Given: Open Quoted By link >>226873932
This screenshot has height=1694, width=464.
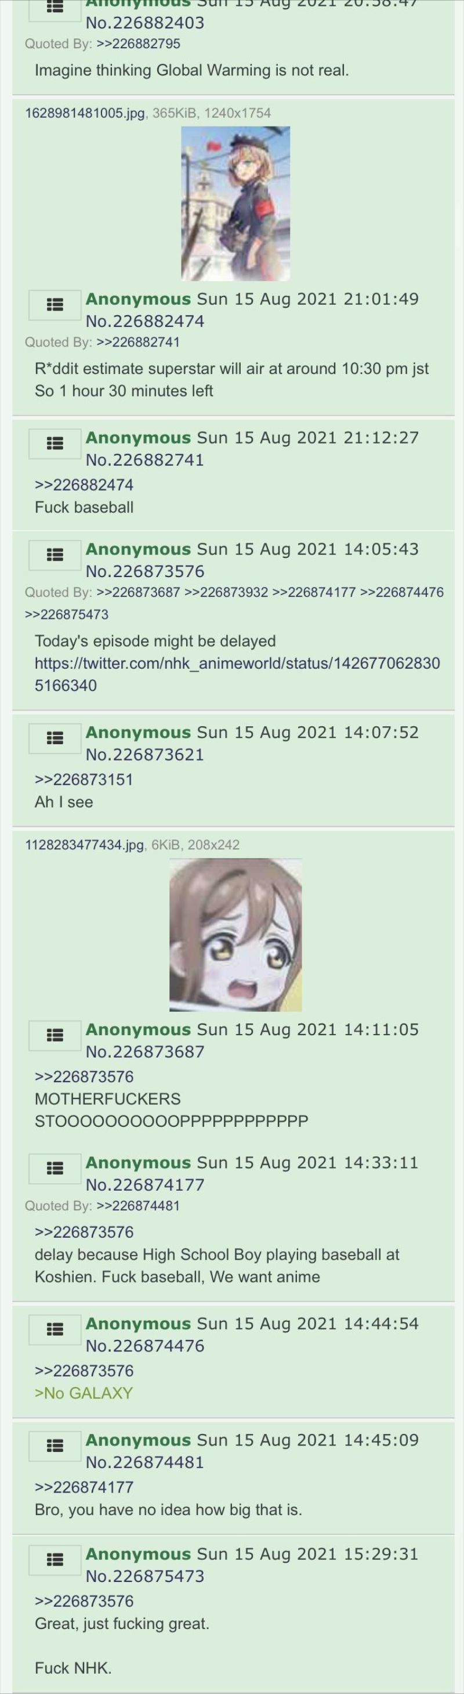Looking at the screenshot, I should 226,592.
